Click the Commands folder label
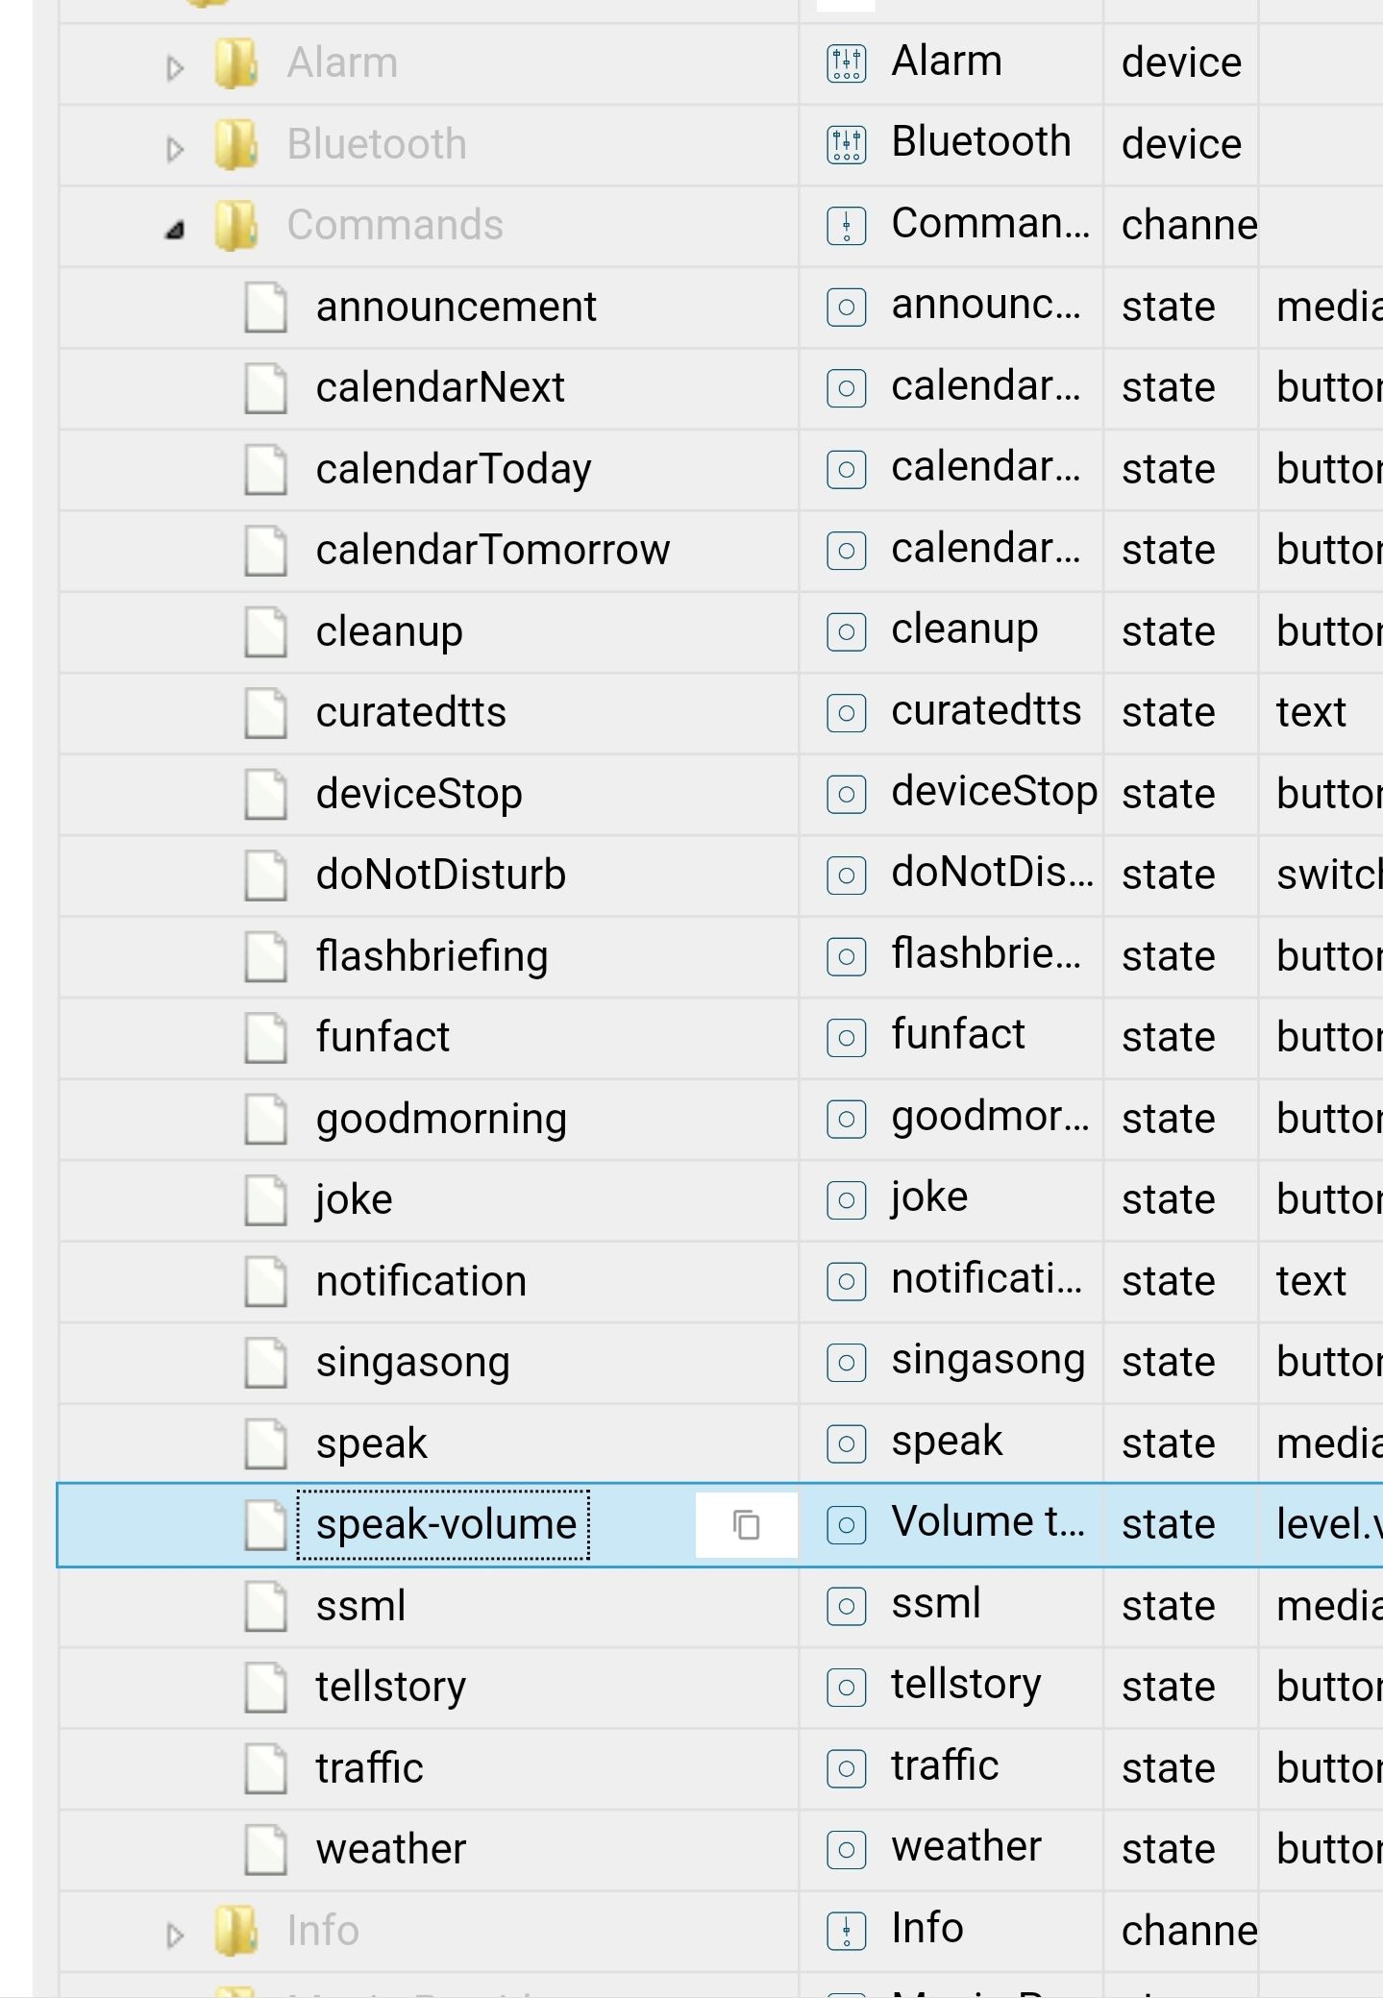The width and height of the screenshot is (1383, 1998). pyautogui.click(x=395, y=226)
